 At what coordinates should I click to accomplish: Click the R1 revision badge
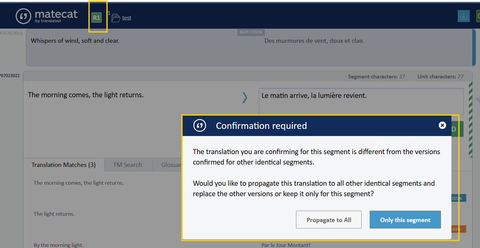[97, 17]
